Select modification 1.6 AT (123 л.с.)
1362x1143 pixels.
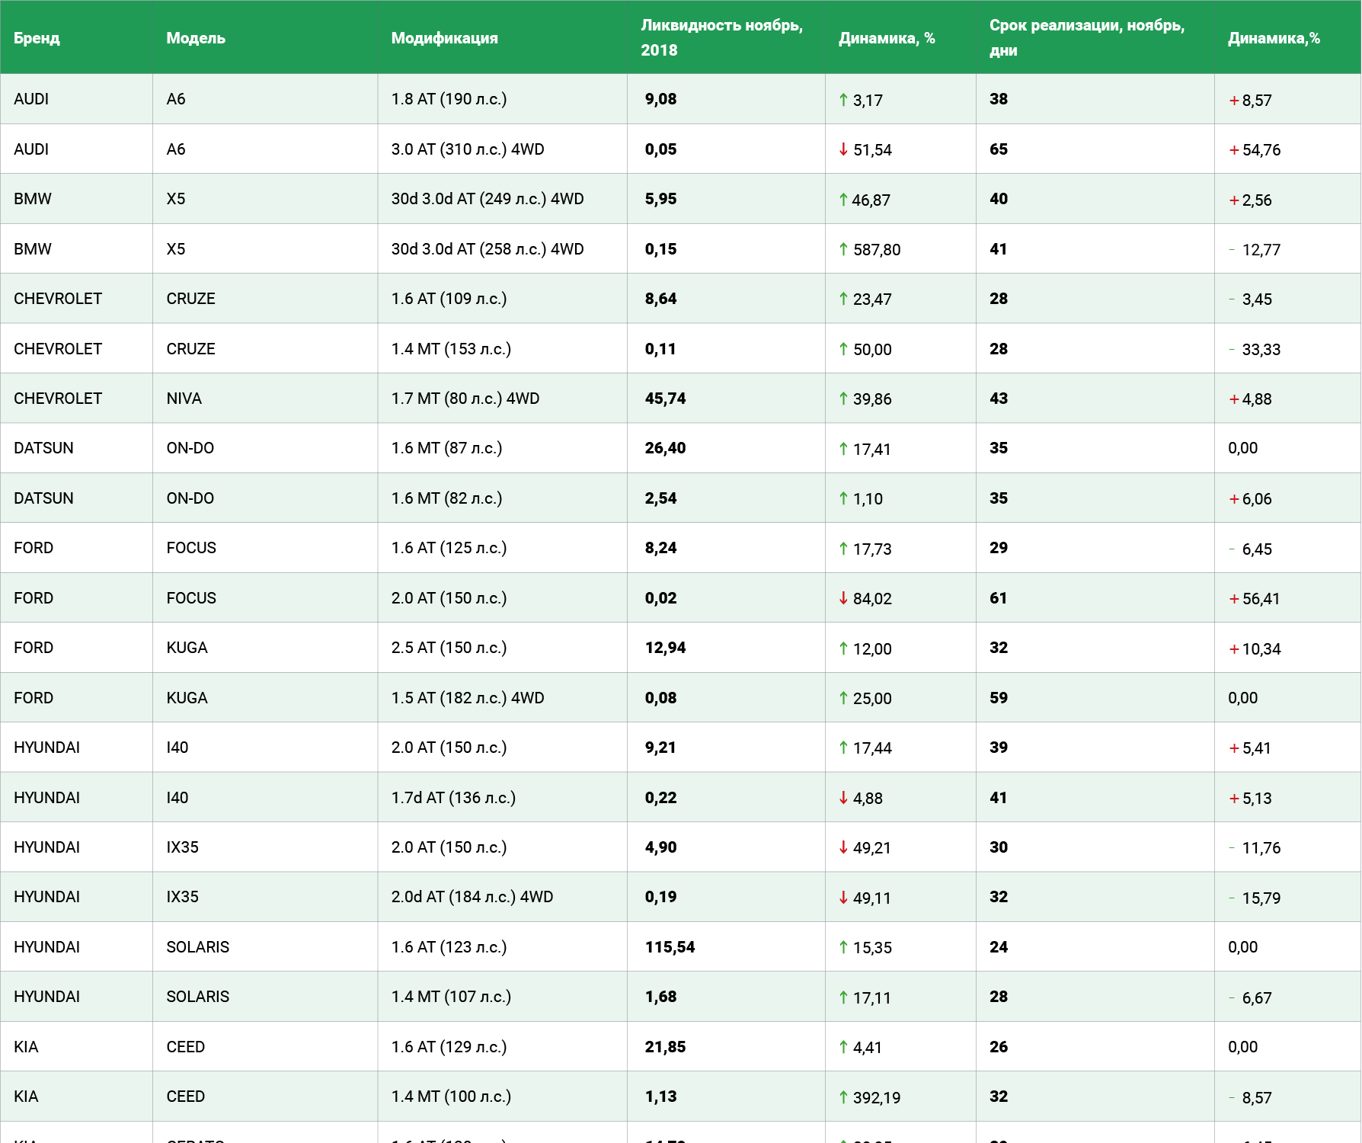pyautogui.click(x=449, y=947)
